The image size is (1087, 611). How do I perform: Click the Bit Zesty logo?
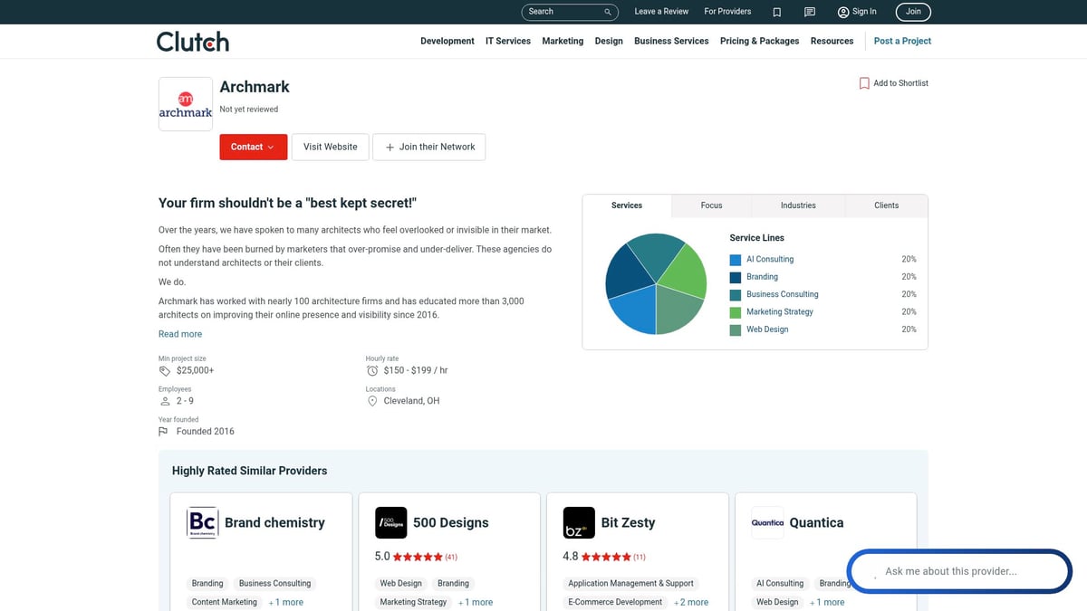coord(579,522)
